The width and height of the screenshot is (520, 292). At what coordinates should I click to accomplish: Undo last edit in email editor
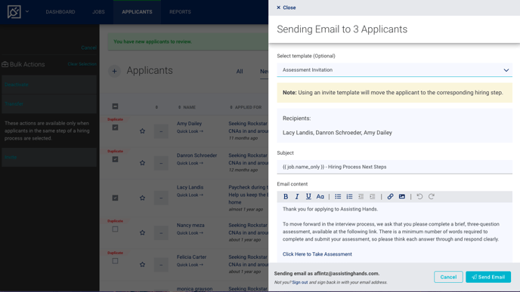[419, 197]
